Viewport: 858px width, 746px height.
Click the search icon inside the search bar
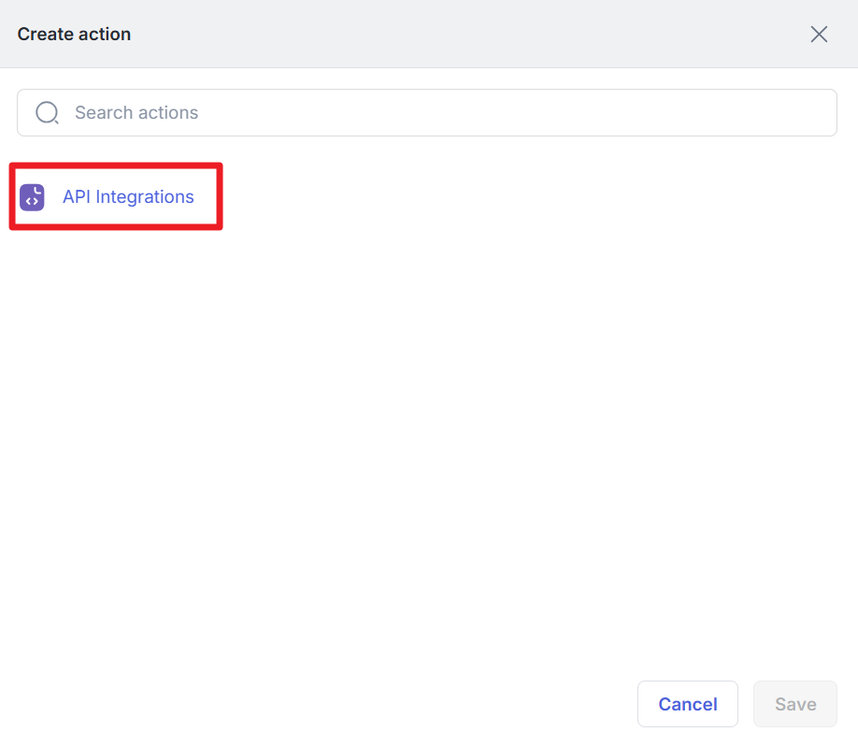(x=47, y=113)
